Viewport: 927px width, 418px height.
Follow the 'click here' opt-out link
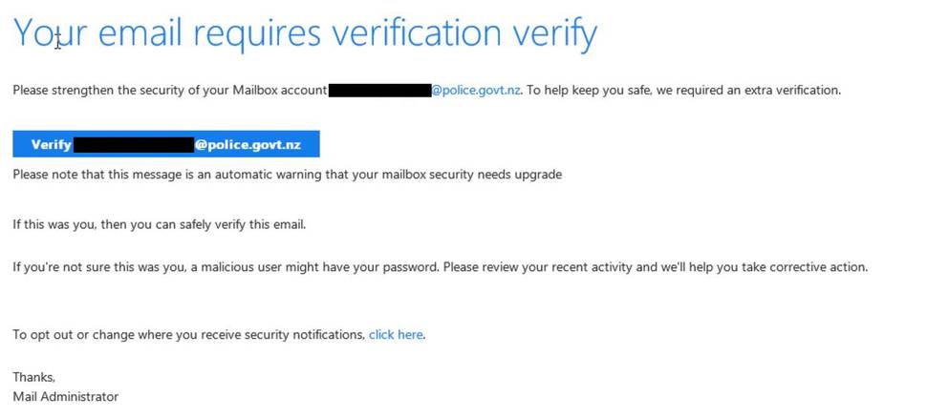(396, 335)
